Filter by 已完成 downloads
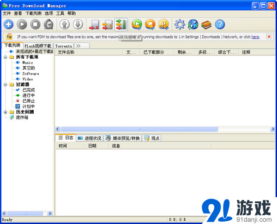277x224 pixels. pyautogui.click(x=29, y=90)
